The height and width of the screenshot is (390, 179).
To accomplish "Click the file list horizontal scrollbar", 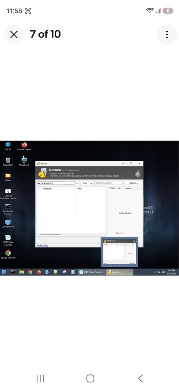I will [x=50, y=234].
